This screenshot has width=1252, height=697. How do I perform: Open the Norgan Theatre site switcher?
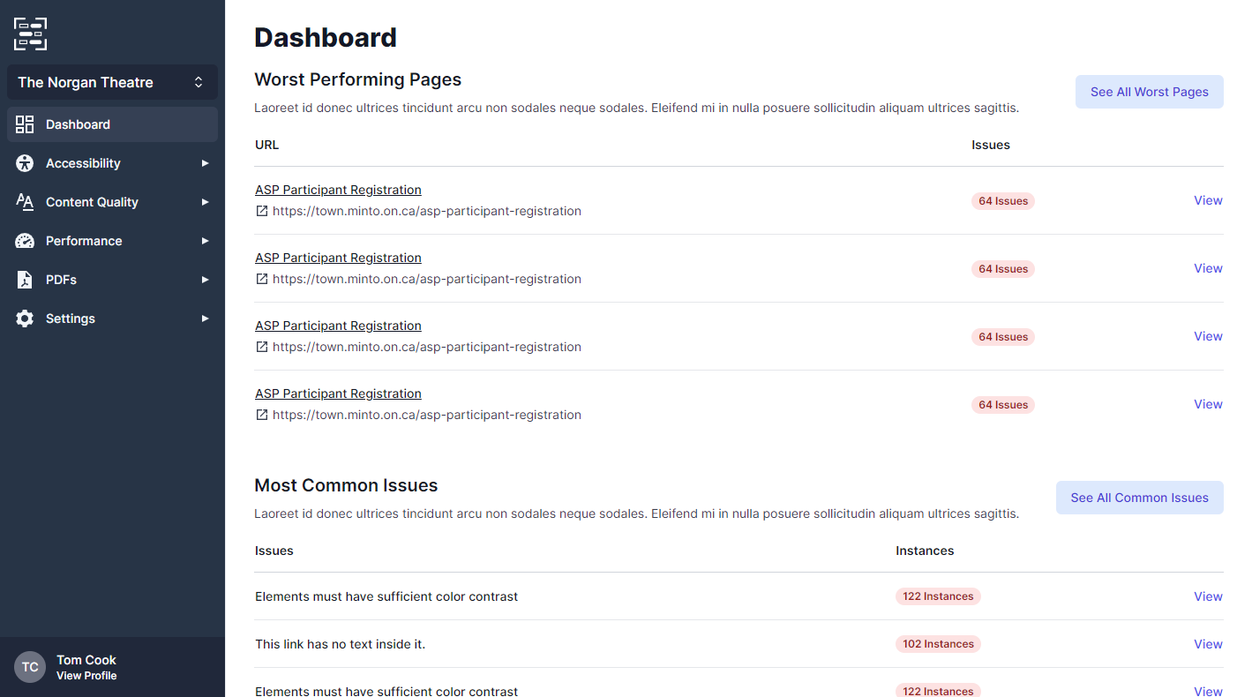pyautogui.click(x=112, y=82)
